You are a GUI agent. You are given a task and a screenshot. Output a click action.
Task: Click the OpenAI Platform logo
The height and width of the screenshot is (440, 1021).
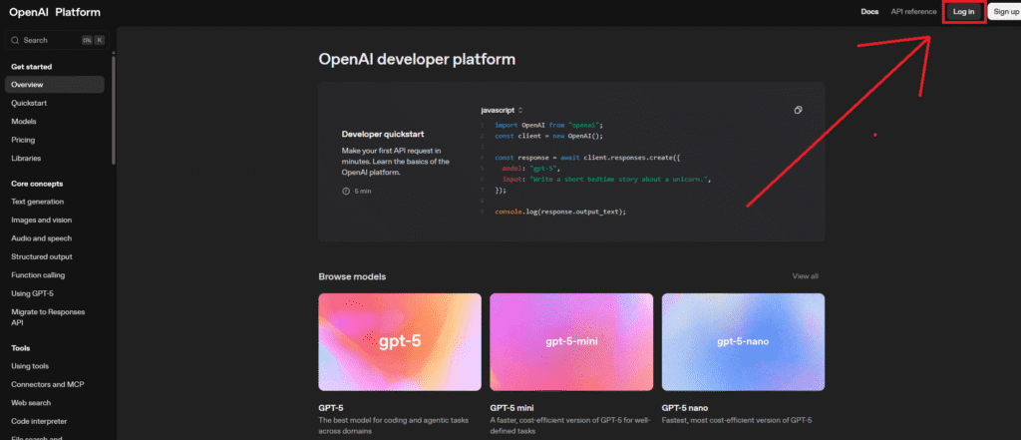[x=55, y=12]
